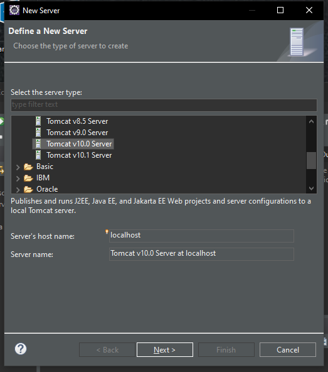Open the help question mark icon
328x372 pixels.
coord(21,349)
